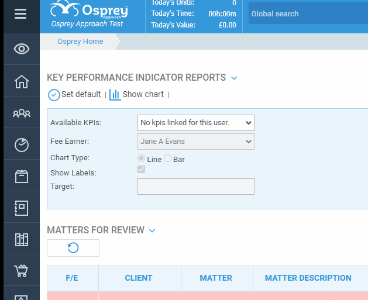
Task: Collapse the Matters for Review section
Action: [152, 230]
